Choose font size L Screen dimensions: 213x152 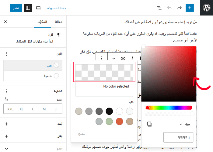(33, 109)
